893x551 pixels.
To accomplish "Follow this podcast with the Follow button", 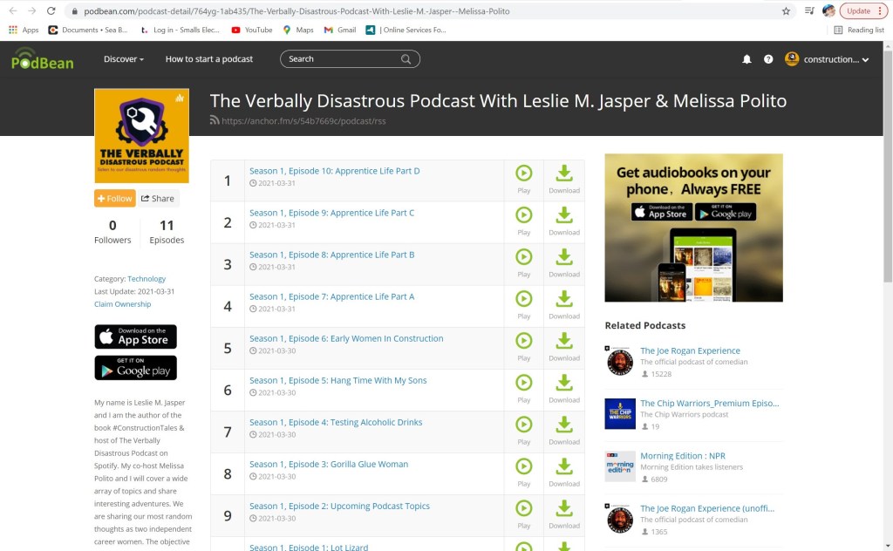I will [115, 199].
